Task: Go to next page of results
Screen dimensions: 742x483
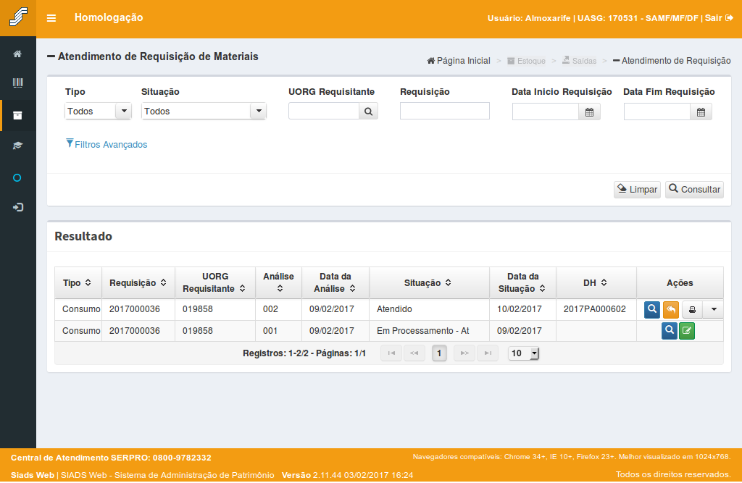Action: point(464,353)
